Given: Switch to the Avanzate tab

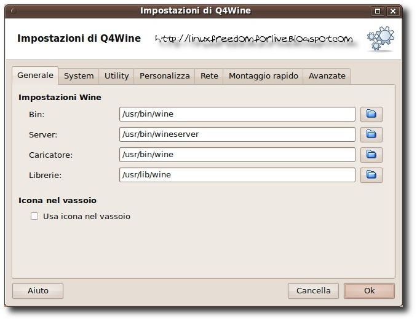Looking at the screenshot, I should tap(327, 76).
